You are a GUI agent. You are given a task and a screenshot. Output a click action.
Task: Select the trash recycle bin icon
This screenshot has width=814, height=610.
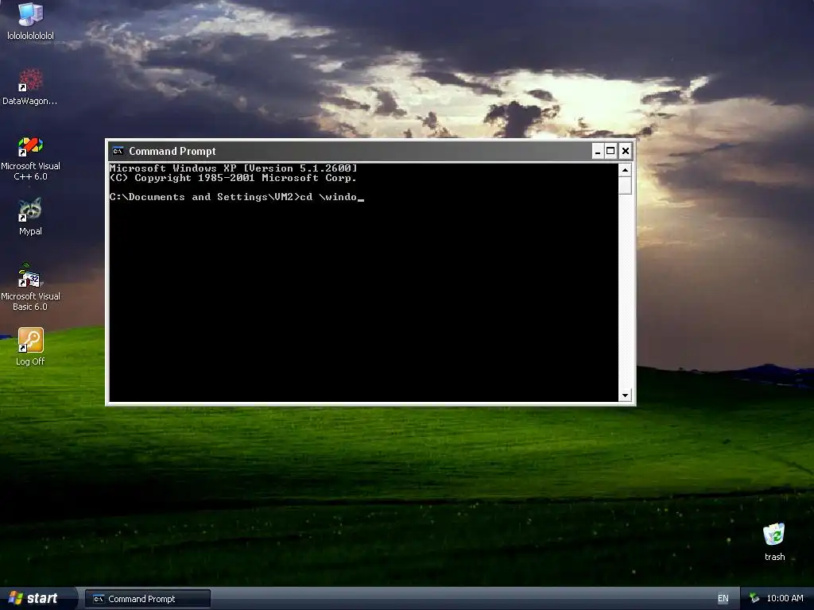(x=774, y=542)
